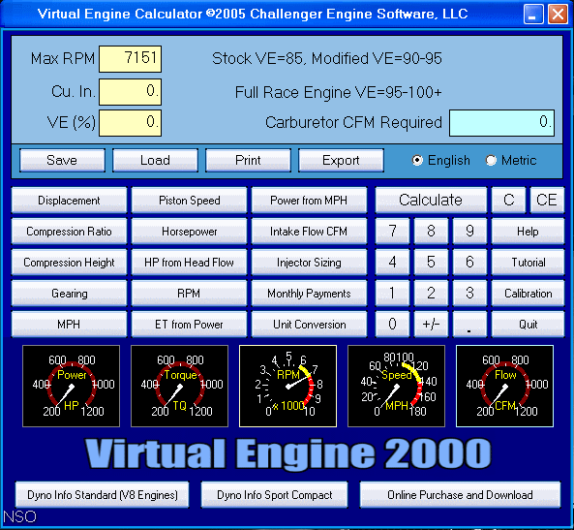
Task: Open the Horsepower calculator
Action: (x=190, y=232)
